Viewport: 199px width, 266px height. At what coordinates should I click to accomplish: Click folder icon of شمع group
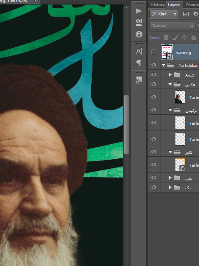[x=177, y=75]
